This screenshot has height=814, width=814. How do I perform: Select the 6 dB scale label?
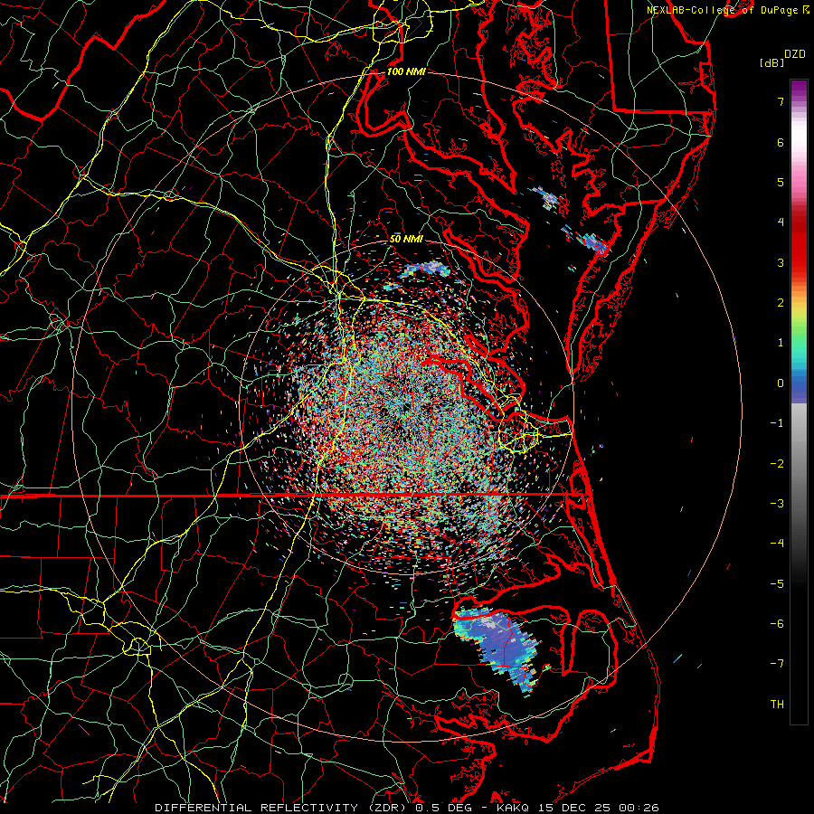(x=781, y=142)
